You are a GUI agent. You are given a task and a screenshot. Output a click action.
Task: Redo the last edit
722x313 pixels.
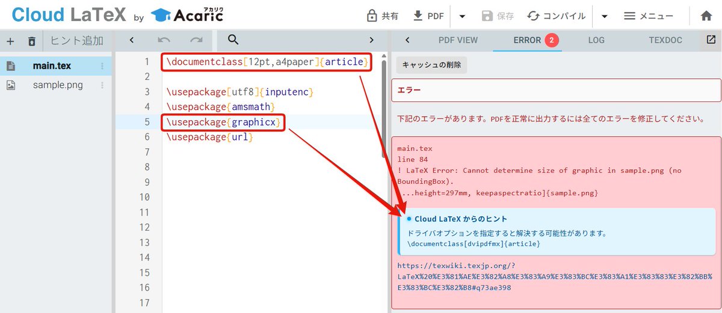(x=196, y=40)
